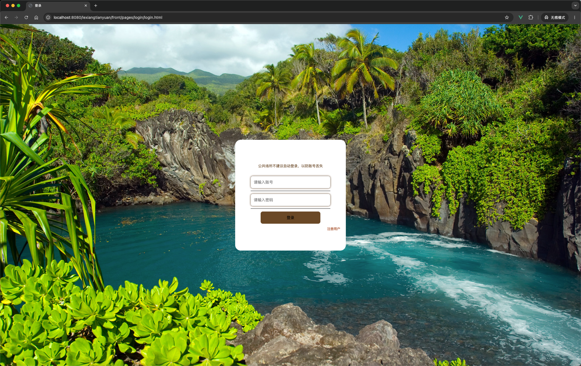Click the browser back arrow
This screenshot has width=581, height=366.
pyautogui.click(x=6, y=17)
